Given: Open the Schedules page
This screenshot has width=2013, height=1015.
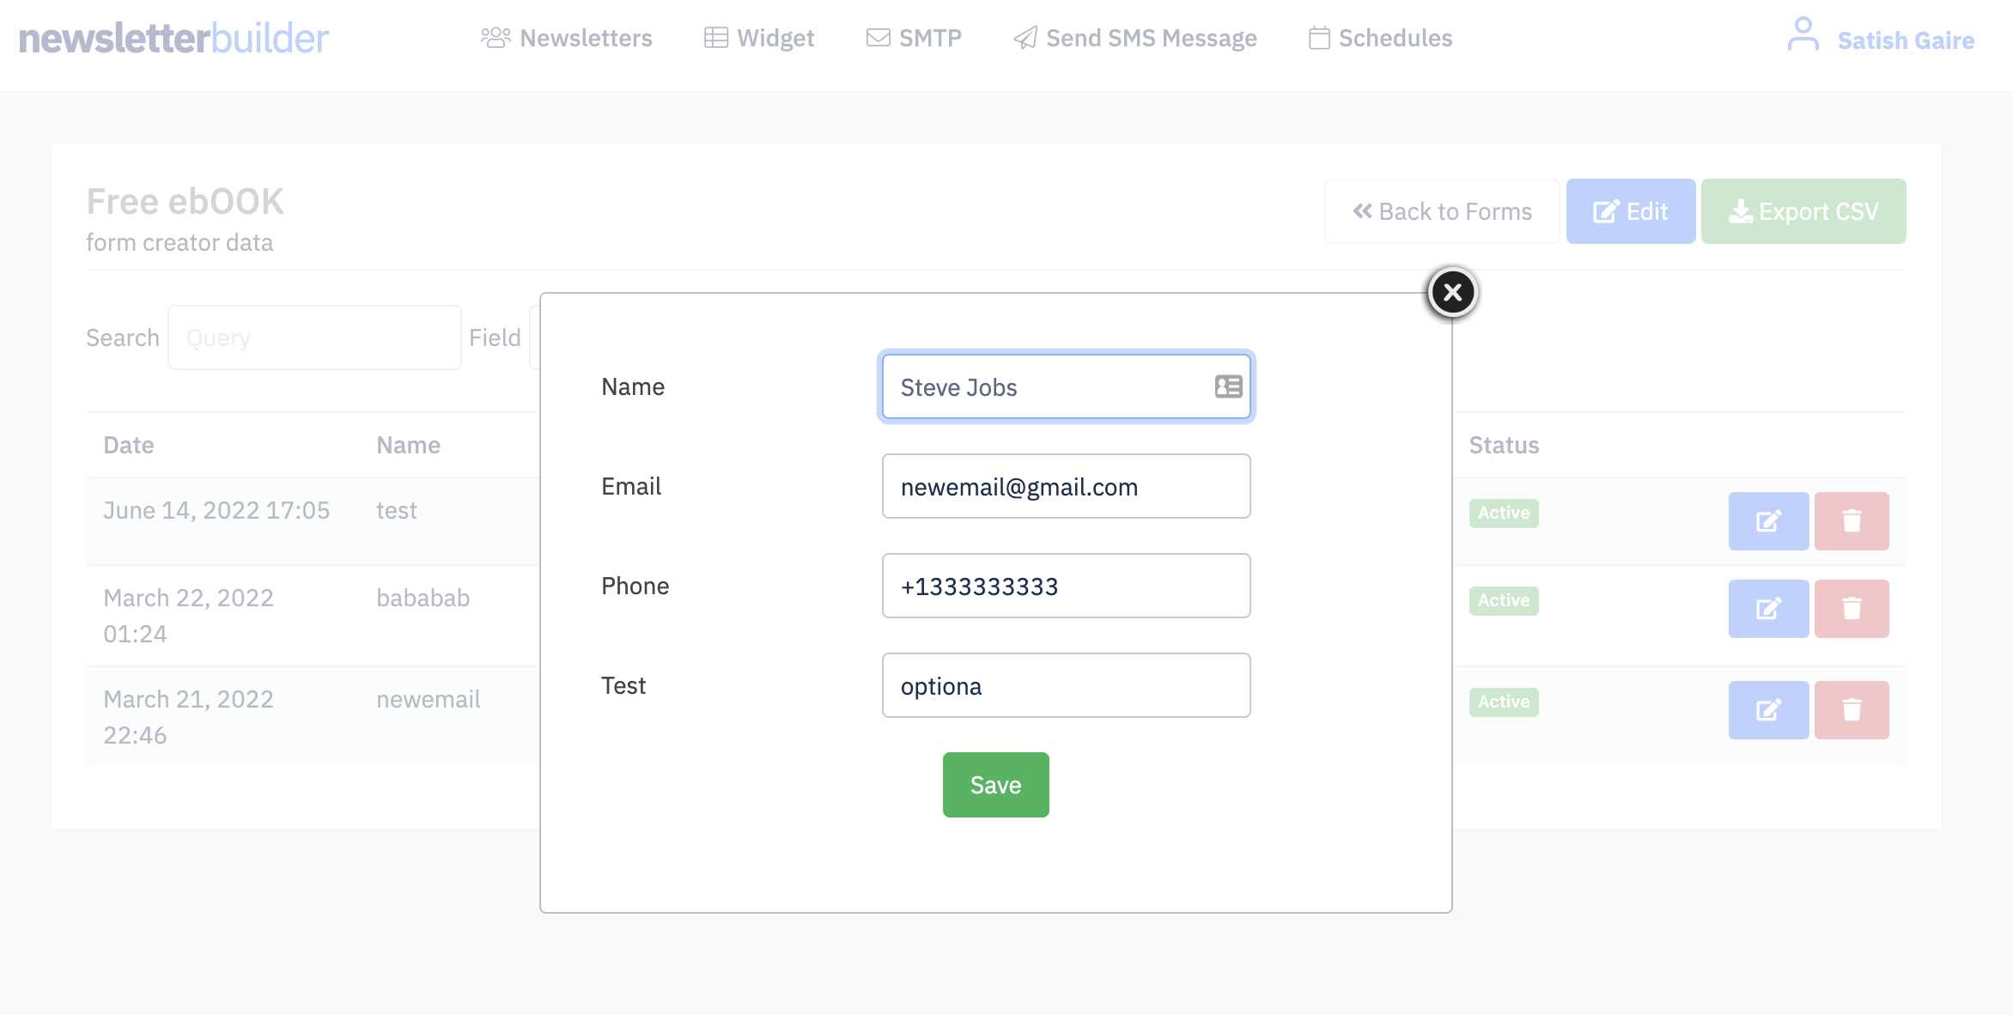Looking at the screenshot, I should pos(1381,38).
